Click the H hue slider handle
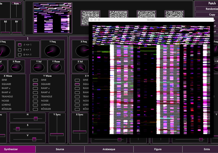The height and width of the screenshot is (153, 218). coord(36,119)
